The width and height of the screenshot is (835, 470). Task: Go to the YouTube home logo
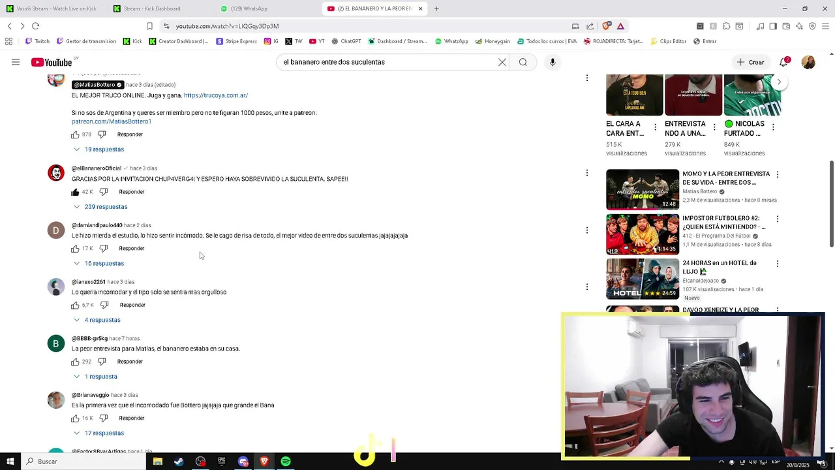tap(52, 62)
